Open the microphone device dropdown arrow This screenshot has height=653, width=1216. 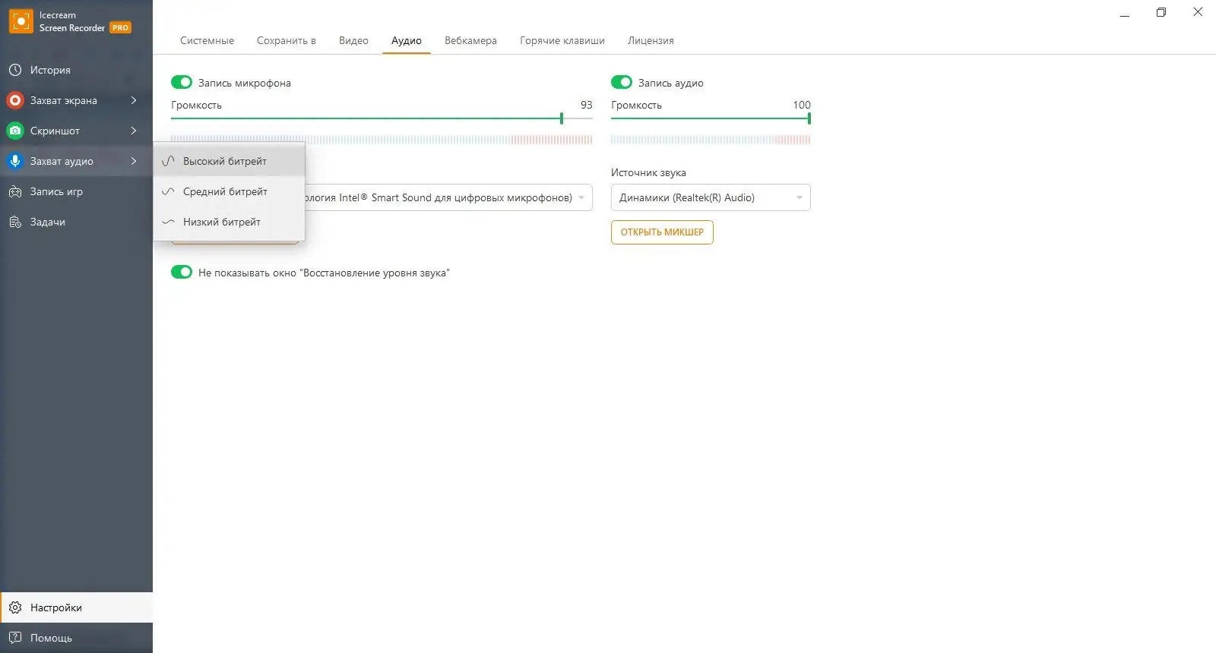[x=581, y=197]
